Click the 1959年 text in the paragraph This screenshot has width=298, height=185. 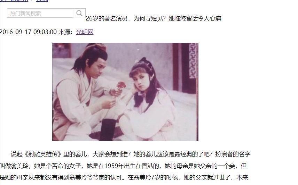tap(114, 166)
